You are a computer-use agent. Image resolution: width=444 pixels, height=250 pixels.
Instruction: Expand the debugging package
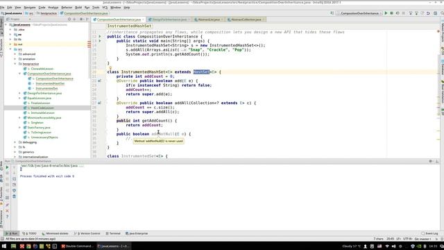coord(15,142)
